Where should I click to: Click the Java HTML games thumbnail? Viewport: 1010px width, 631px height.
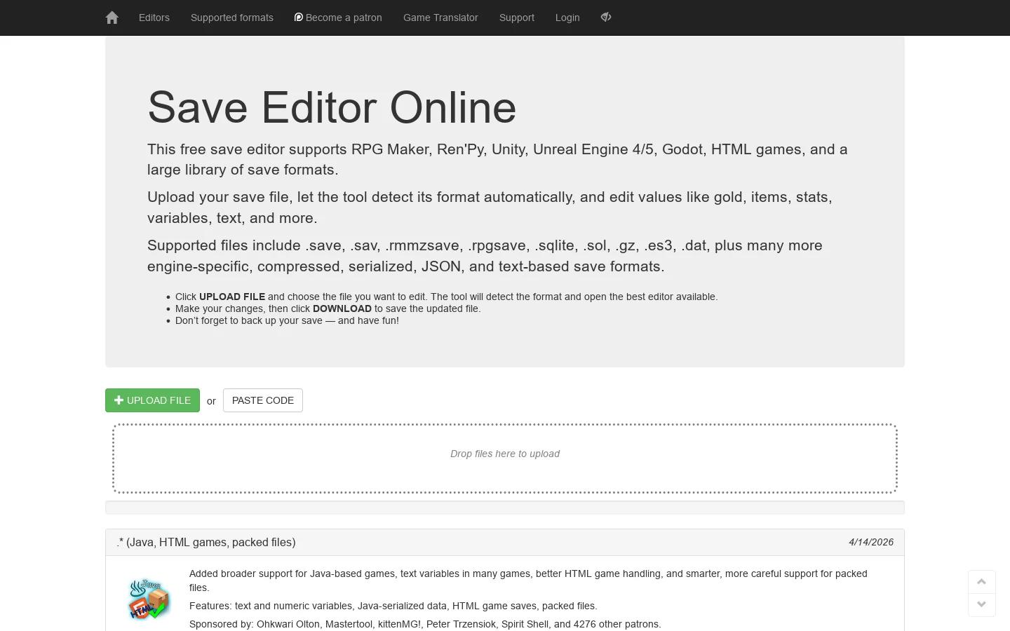[149, 599]
